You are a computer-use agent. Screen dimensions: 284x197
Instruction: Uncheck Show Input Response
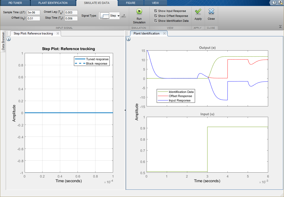click(x=156, y=11)
